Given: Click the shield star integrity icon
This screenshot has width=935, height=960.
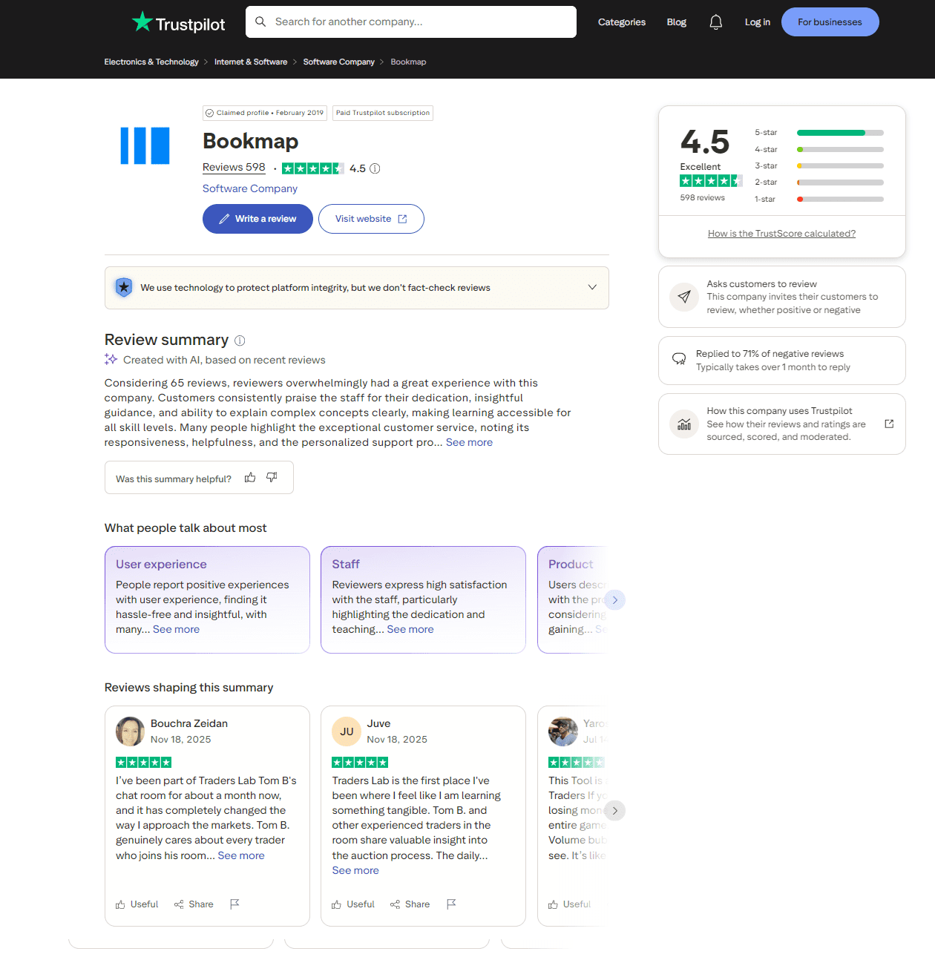Looking at the screenshot, I should [x=124, y=287].
